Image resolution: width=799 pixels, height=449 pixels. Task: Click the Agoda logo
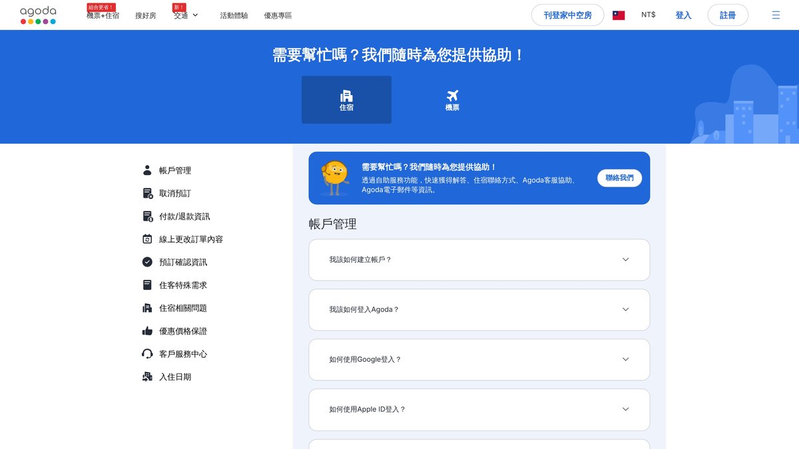38,15
